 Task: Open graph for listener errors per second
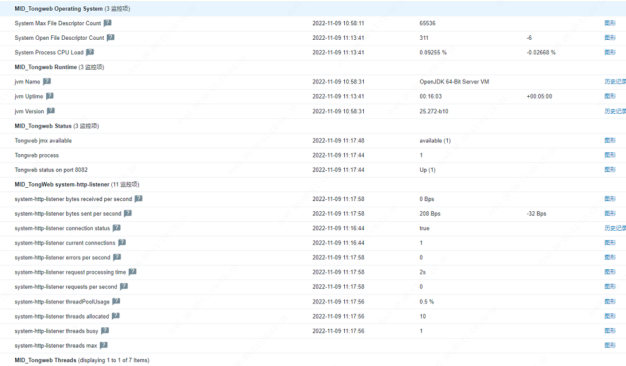[x=610, y=257]
